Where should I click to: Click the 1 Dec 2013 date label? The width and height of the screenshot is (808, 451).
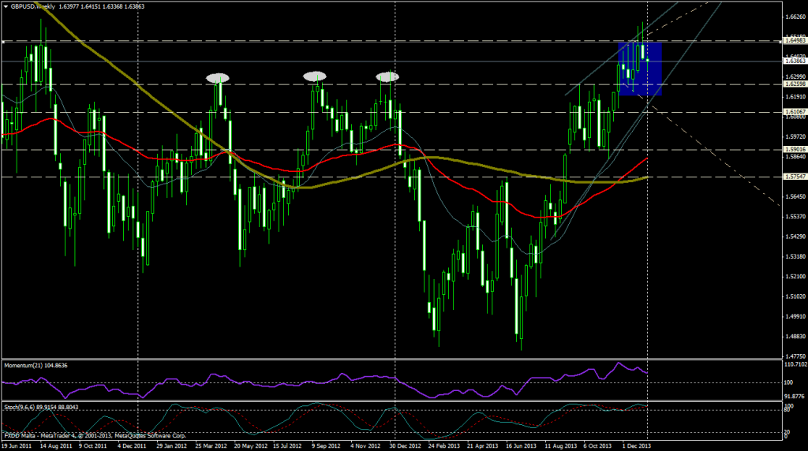(637, 445)
